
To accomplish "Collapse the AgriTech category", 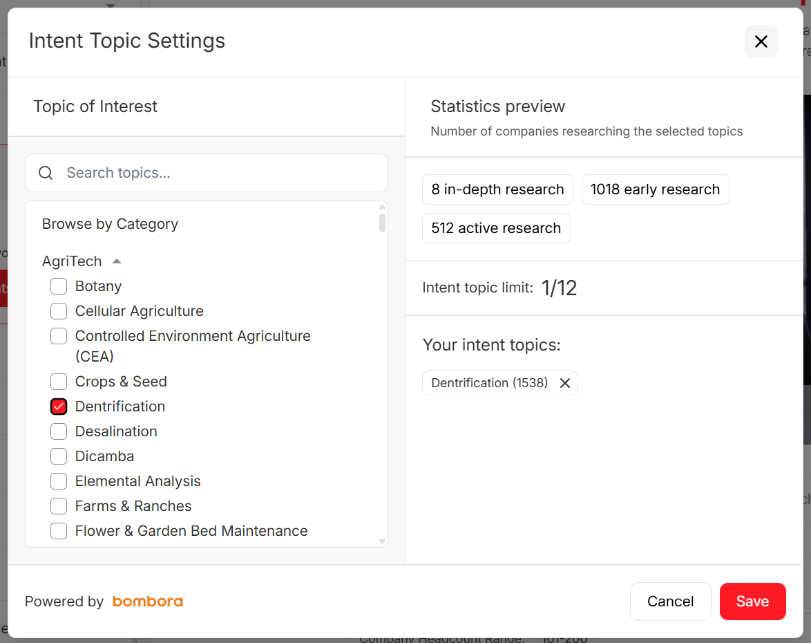I will [117, 261].
